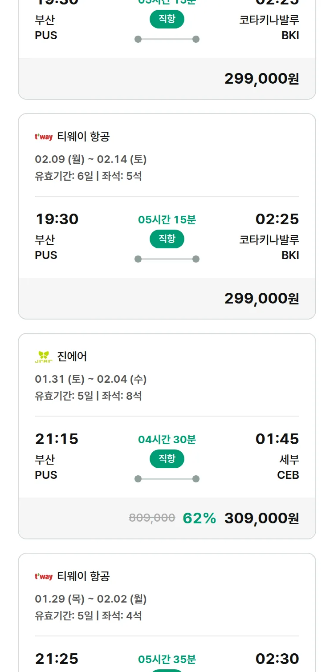Image resolution: width=334 pixels, height=672 pixels.
Task: Click the 티웨이 항공 name on the 01.29 card
Action: coord(83,576)
